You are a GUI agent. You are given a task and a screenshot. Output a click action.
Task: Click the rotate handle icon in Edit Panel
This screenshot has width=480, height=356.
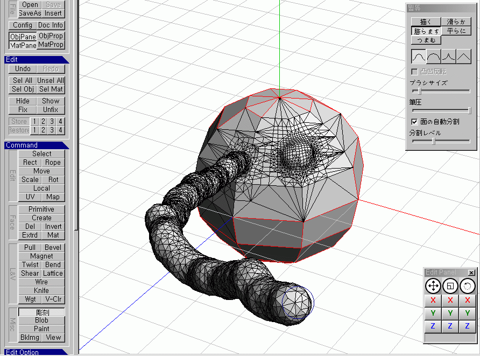point(468,285)
